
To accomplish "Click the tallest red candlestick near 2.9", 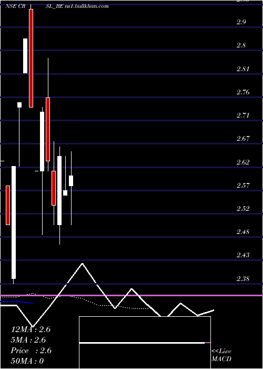I will point(31,58).
